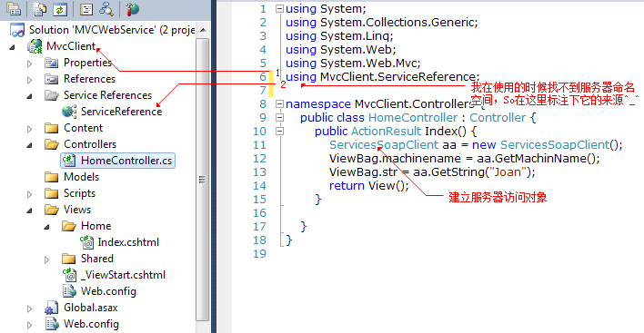The height and width of the screenshot is (333, 644).
Task: Expand the project-level Web.config node
Action: [x=30, y=325]
